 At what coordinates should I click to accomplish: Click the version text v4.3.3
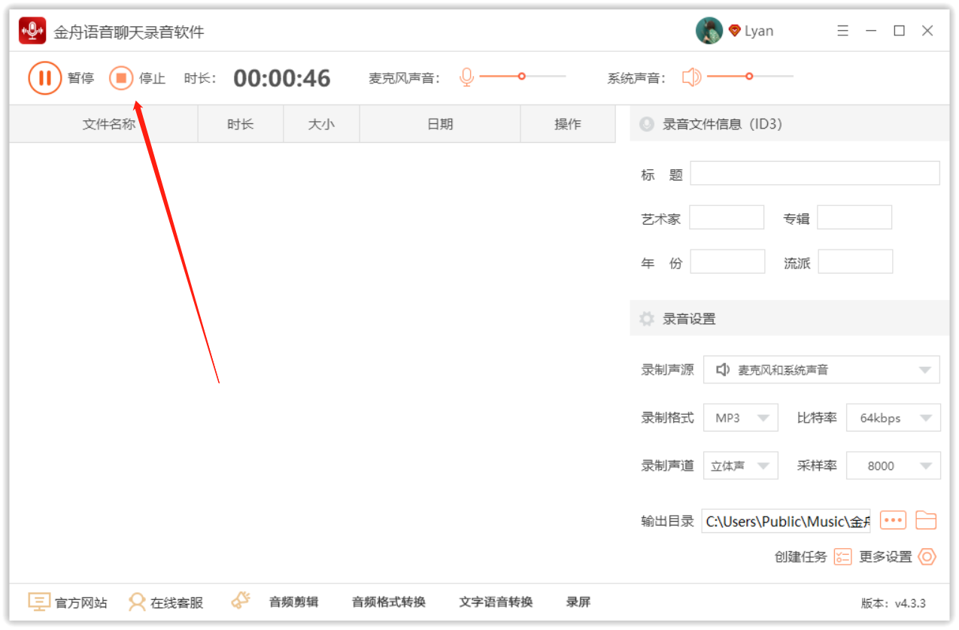(x=894, y=603)
